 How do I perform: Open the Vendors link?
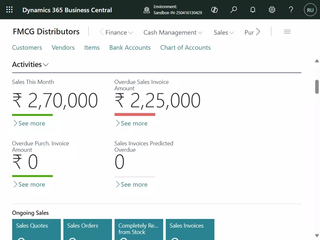pos(63,47)
